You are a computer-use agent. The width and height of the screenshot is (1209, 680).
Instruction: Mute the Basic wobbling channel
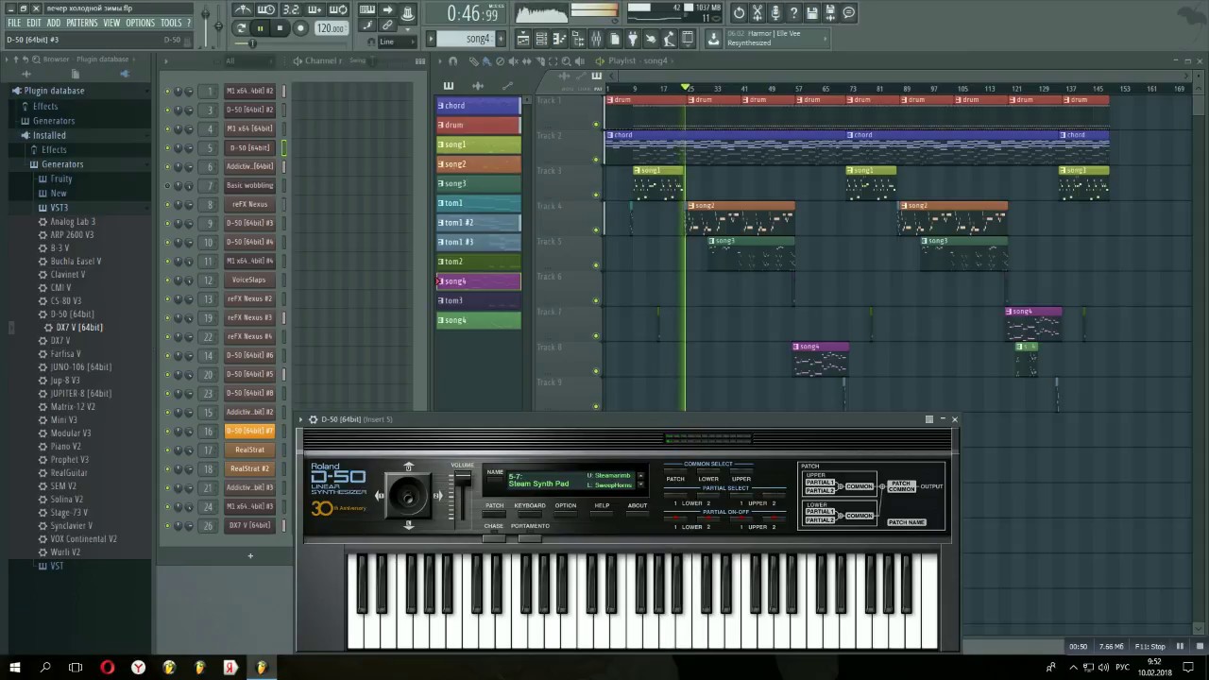click(x=168, y=185)
